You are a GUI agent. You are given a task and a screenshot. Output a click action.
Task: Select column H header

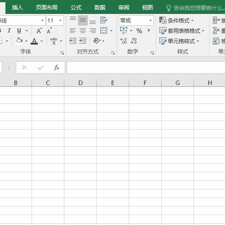210,83
